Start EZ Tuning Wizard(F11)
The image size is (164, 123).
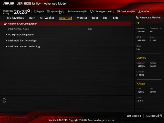pos(104,11)
